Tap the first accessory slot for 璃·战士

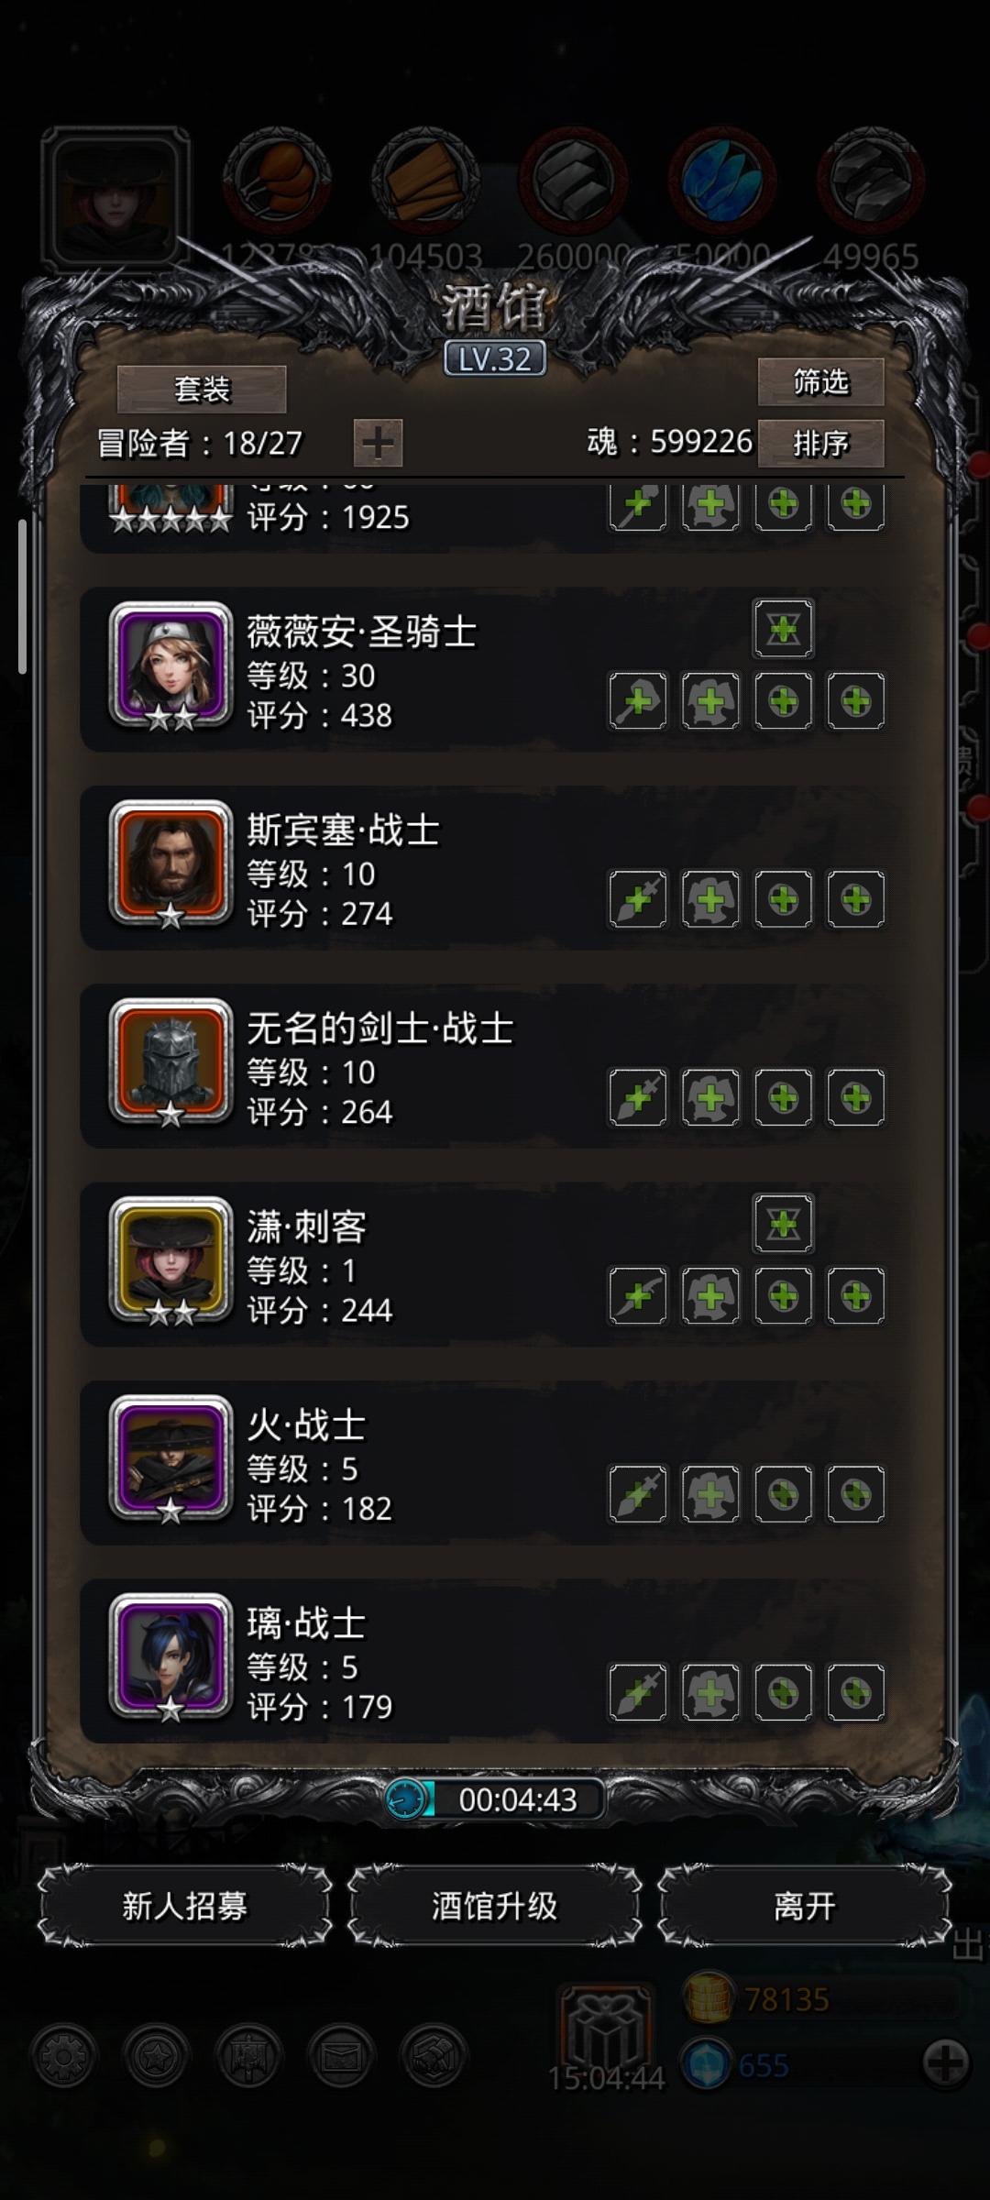tap(783, 1692)
